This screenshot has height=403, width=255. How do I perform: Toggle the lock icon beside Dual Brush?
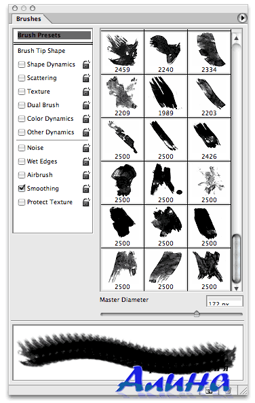[86, 105]
